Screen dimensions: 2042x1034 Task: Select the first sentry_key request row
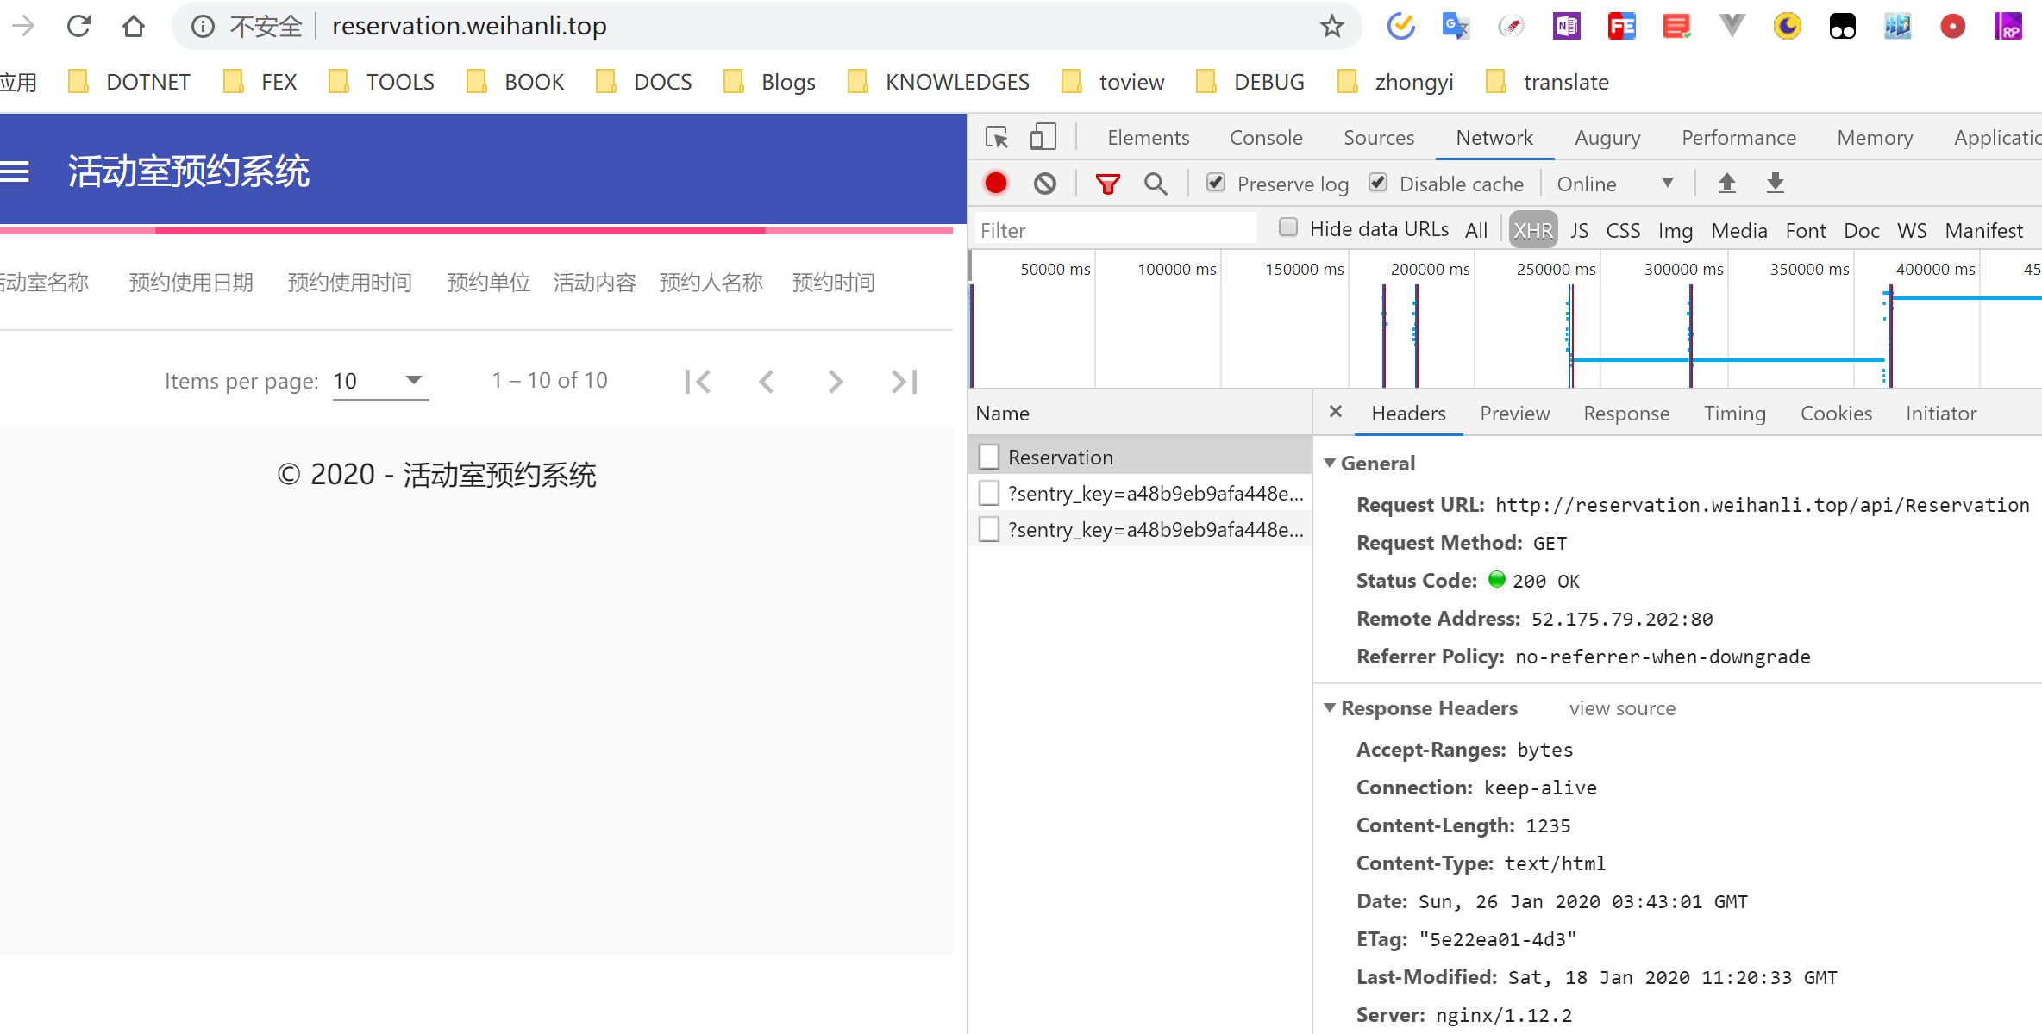click(1140, 493)
